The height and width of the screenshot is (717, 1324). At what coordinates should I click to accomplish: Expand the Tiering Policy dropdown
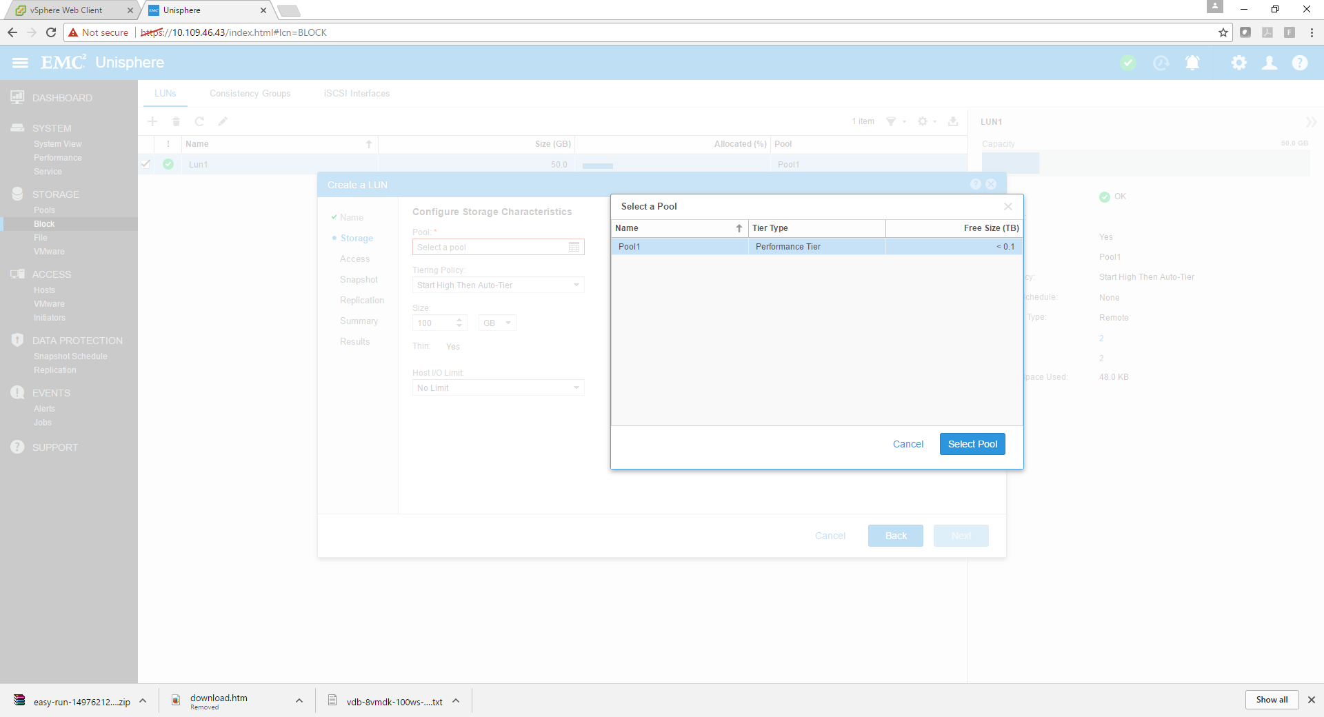point(498,285)
